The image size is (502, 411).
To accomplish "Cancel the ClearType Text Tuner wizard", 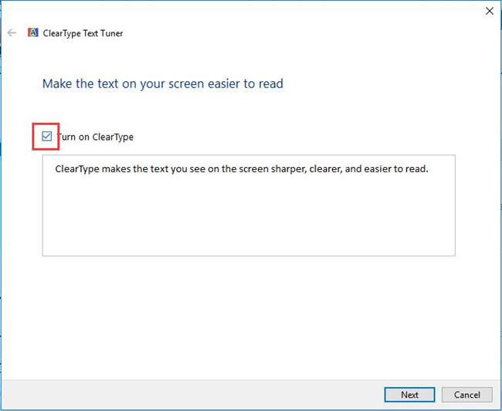I will pos(466,394).
